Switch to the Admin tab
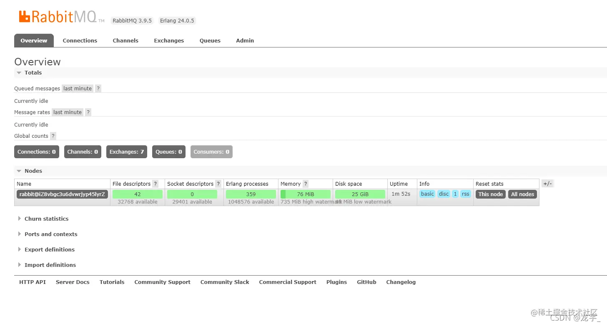Viewport: 607px width, 326px height. [x=245, y=40]
